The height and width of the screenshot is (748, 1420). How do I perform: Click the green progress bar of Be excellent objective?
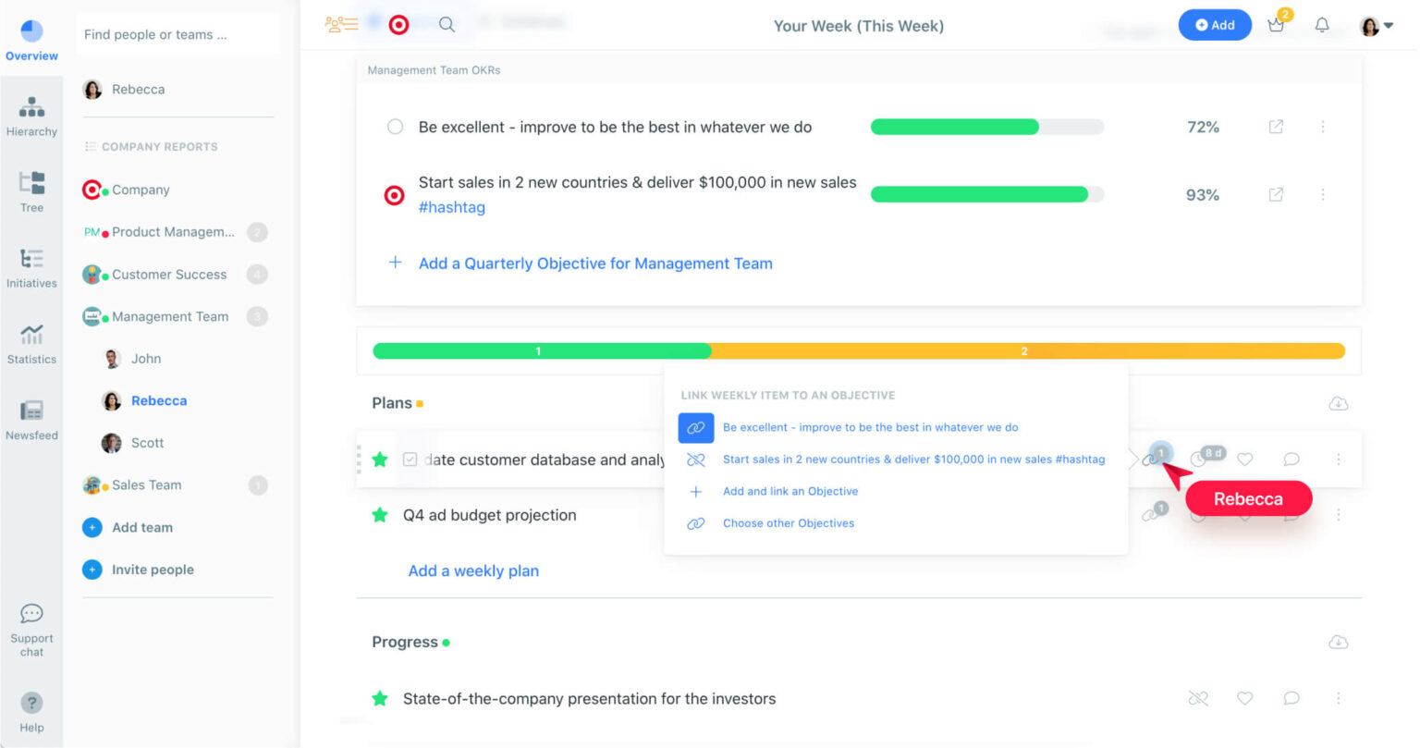pyautogui.click(x=952, y=127)
